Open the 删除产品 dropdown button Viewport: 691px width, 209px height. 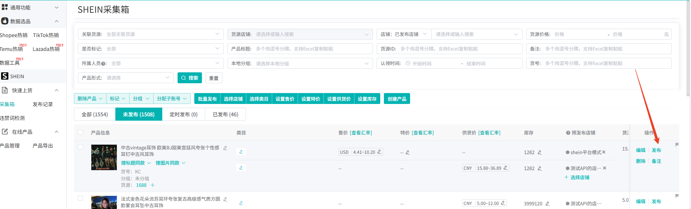(x=90, y=99)
